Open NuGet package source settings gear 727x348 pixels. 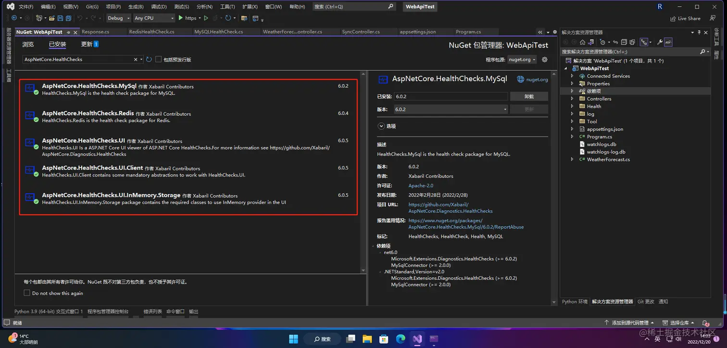click(x=545, y=60)
